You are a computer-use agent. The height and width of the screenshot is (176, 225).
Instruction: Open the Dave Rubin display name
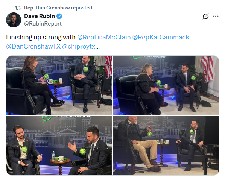click(40, 16)
